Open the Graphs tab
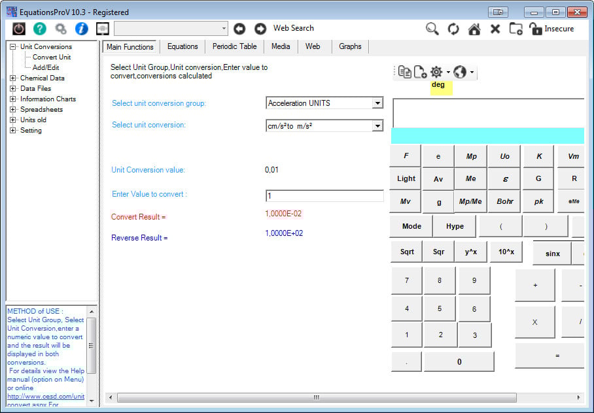 coord(350,46)
